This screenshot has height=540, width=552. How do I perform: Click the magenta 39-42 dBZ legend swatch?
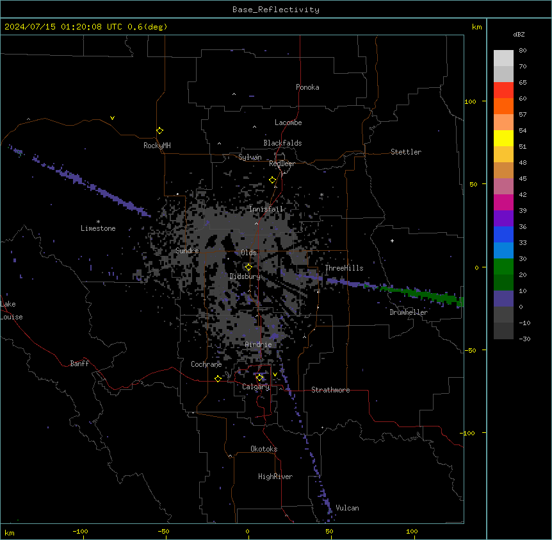[503, 203]
